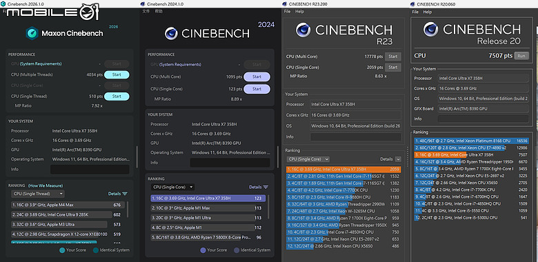Open the CPU (Single Thread) ranking dropdown
This screenshot has width=538, height=262.
pyautogui.click(x=38, y=194)
